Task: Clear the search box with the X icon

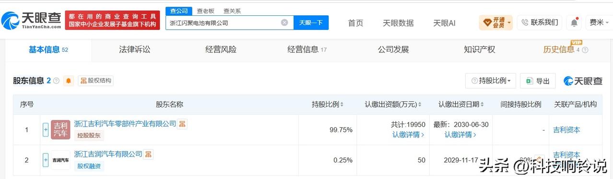Action: [284, 23]
